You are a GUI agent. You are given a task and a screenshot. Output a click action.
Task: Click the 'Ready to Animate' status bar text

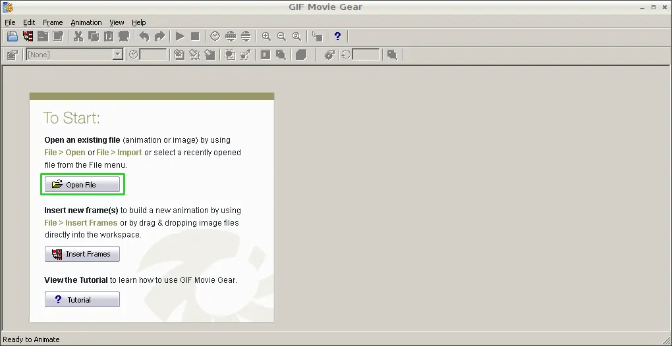(31, 339)
